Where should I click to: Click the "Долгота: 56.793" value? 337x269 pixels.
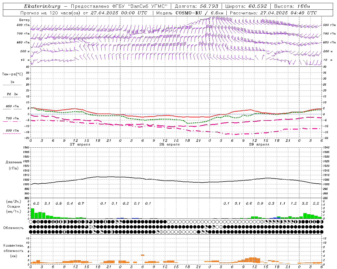coord(196,6)
